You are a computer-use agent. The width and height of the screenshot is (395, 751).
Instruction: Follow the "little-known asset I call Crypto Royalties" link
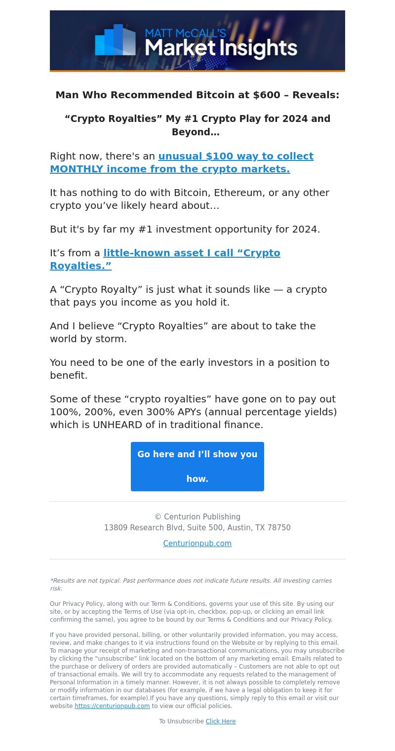165,259
